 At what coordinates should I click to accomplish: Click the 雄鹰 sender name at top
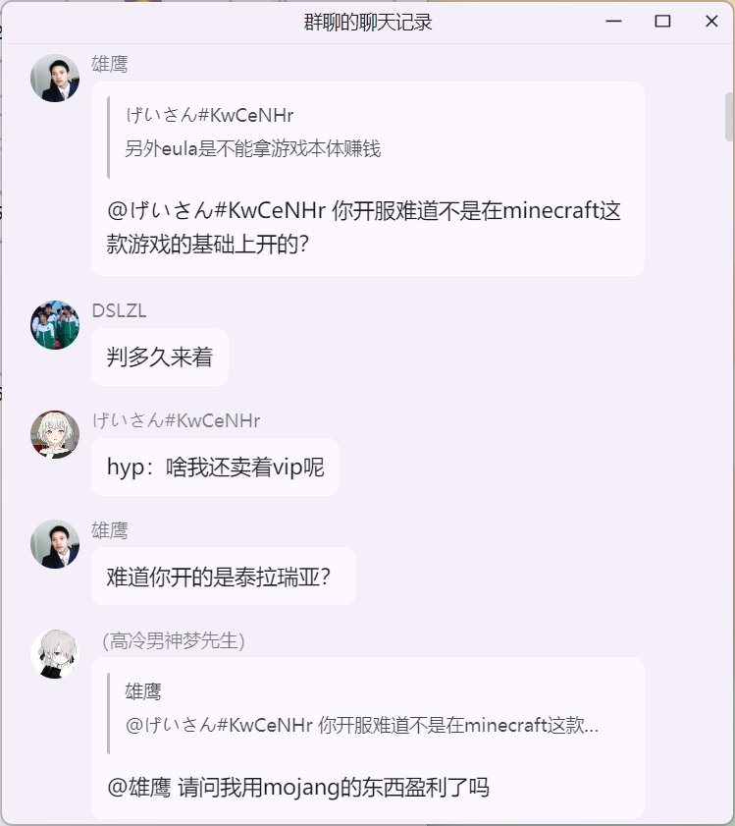110,64
